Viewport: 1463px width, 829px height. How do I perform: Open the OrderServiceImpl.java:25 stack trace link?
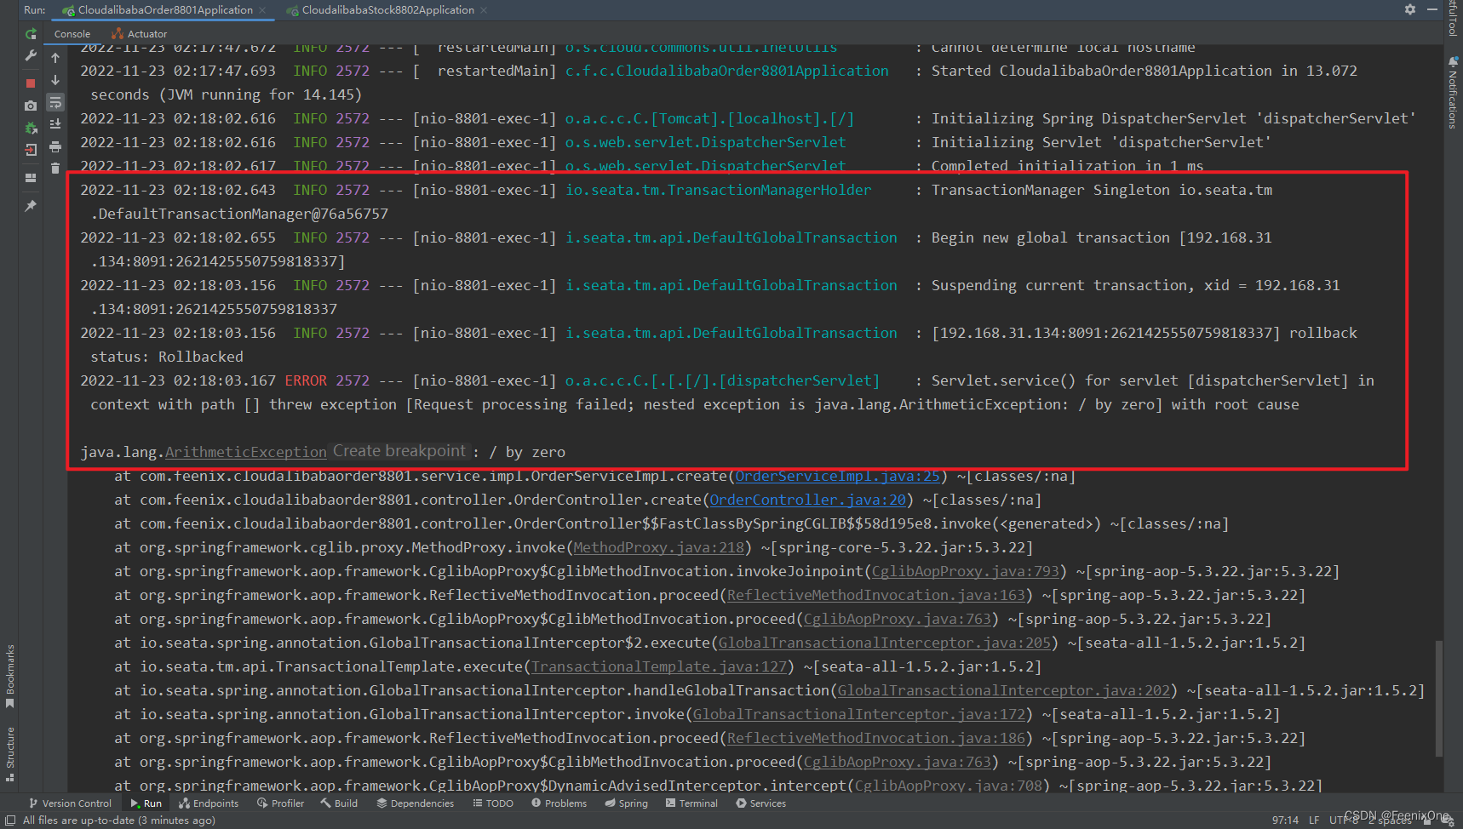[837, 477]
